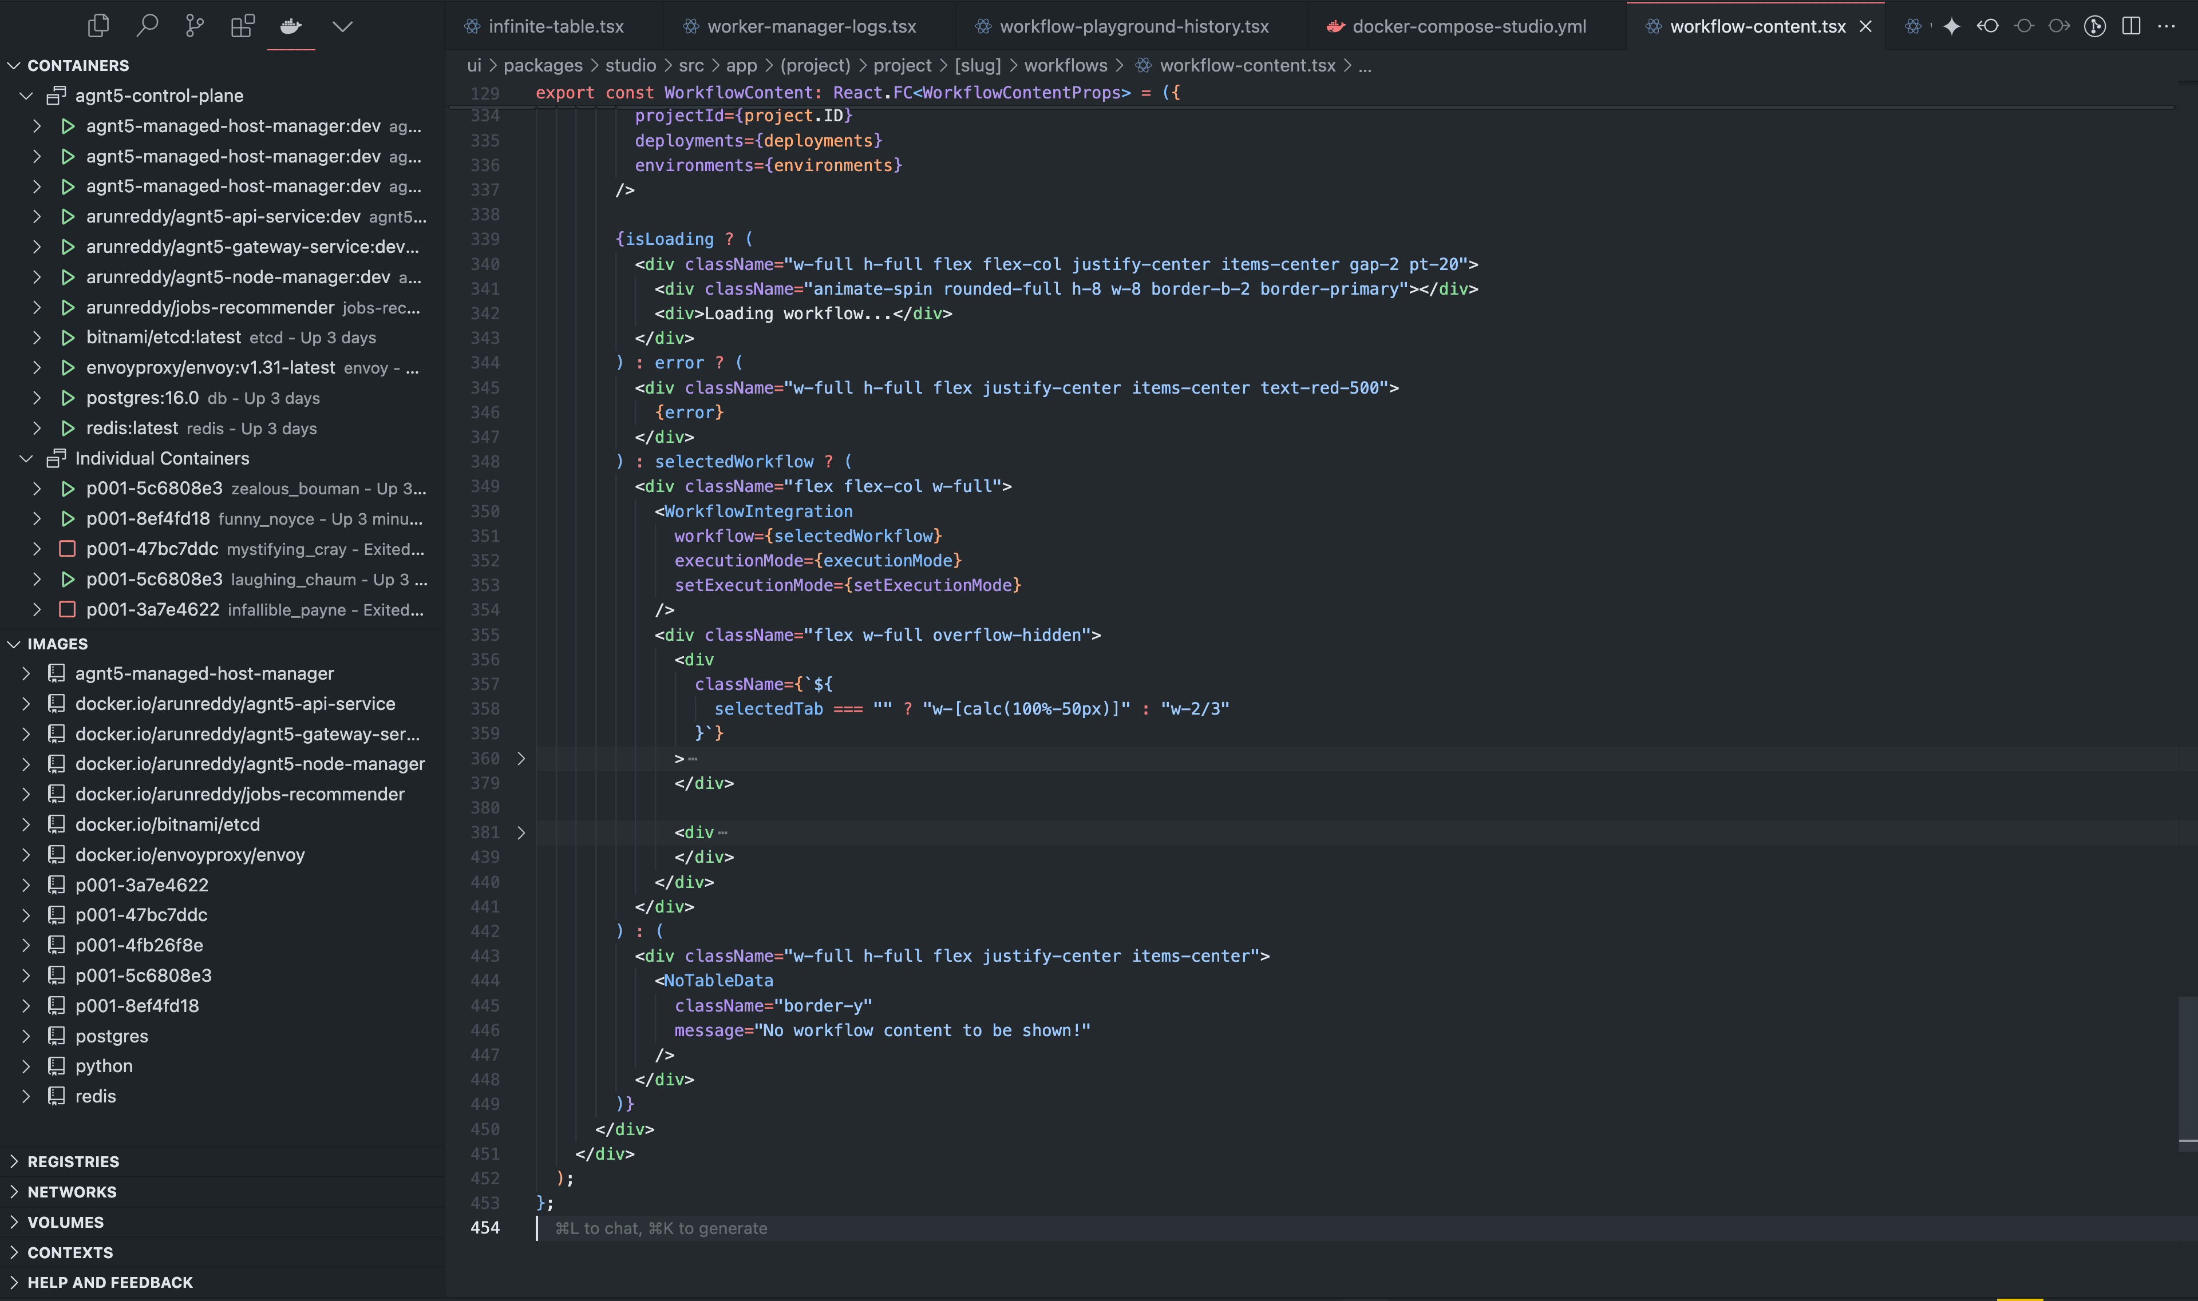This screenshot has height=1301, width=2198.
Task: Click the '[slug]' breadcrumb
Action: point(977,66)
